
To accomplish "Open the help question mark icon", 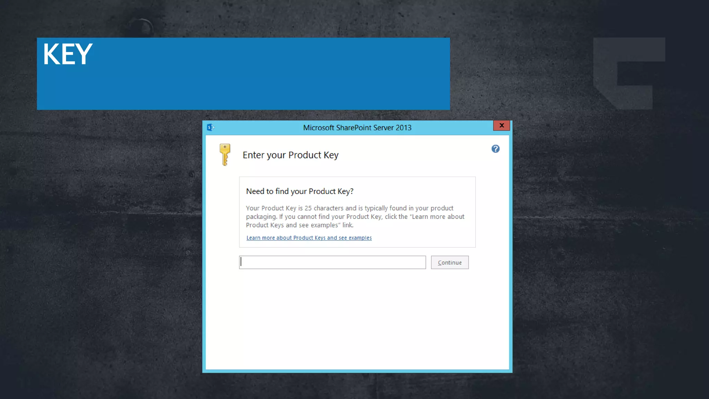I will pos(495,149).
